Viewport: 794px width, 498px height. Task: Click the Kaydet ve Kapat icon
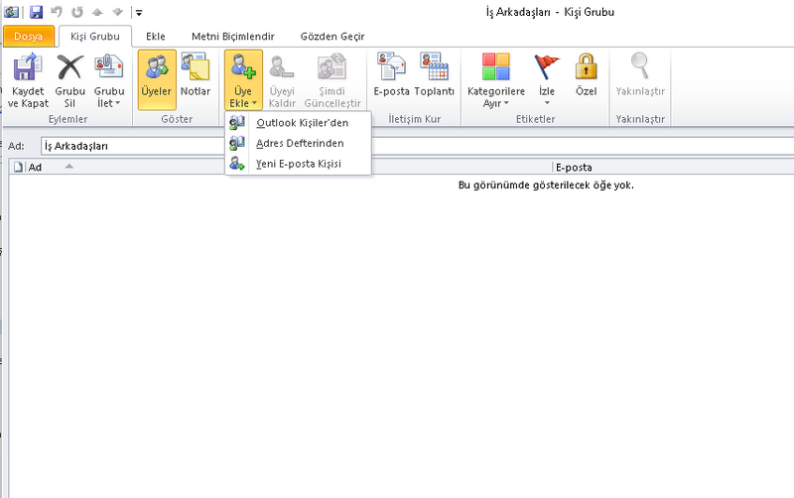coord(27,68)
